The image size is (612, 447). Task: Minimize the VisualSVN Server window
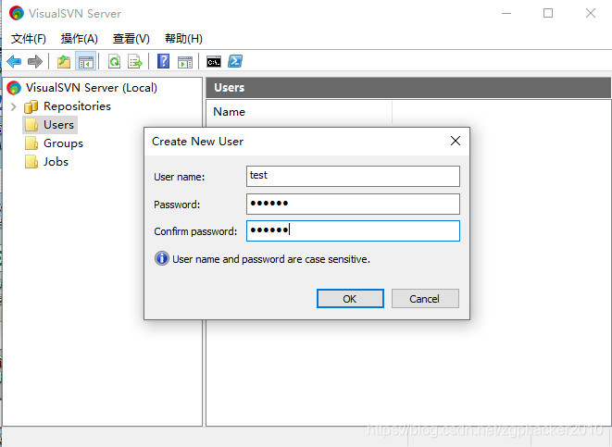coord(506,13)
